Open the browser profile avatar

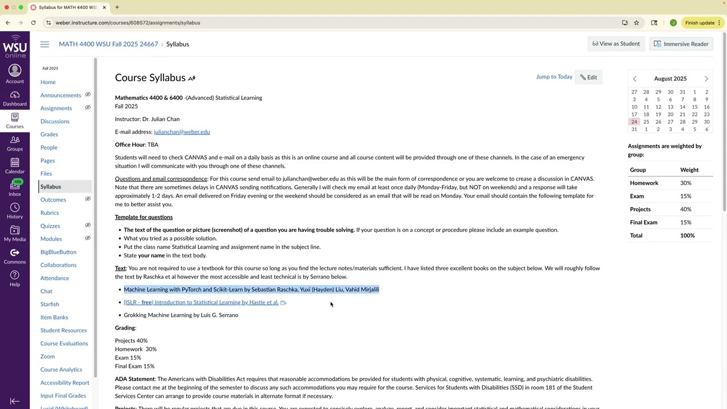673,23
